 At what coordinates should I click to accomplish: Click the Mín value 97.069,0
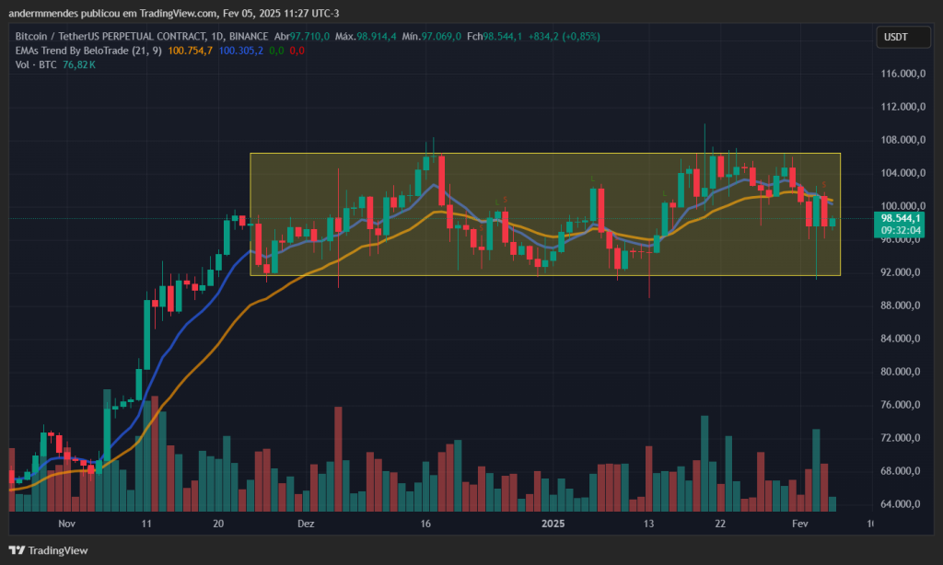click(x=441, y=37)
